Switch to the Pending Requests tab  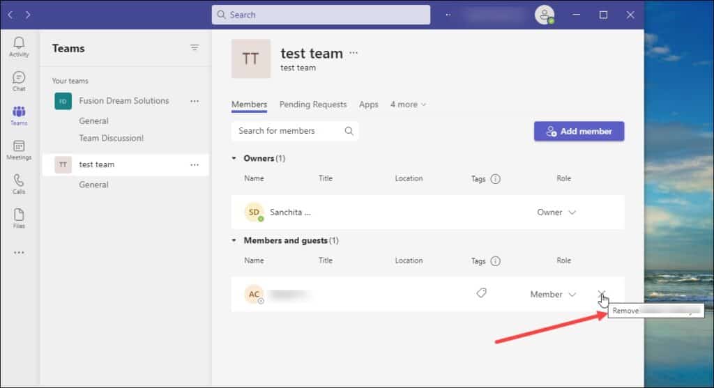point(313,104)
